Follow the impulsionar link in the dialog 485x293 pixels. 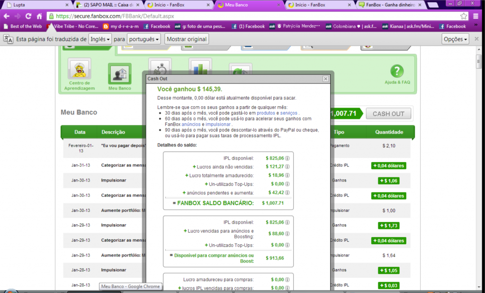218,124
